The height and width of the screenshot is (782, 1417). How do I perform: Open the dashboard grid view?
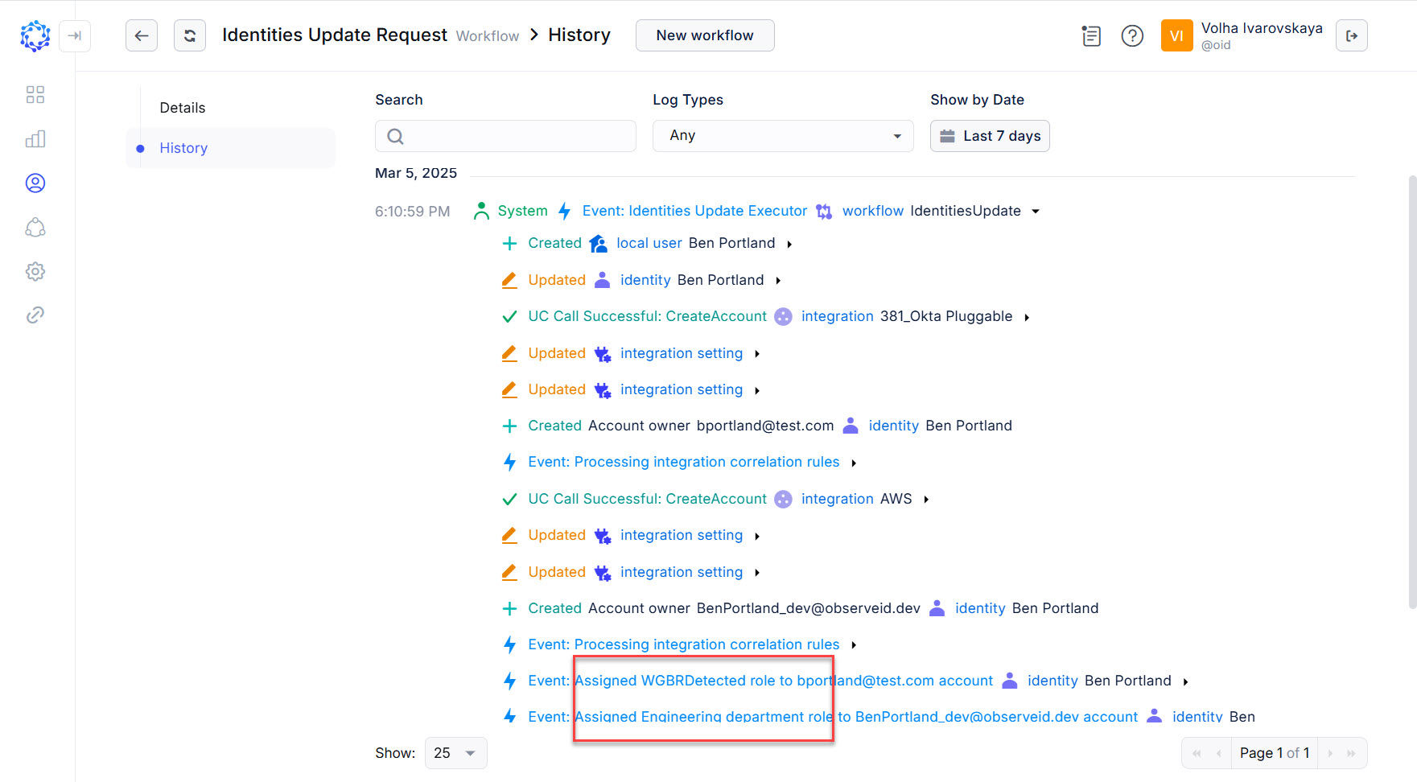point(35,94)
